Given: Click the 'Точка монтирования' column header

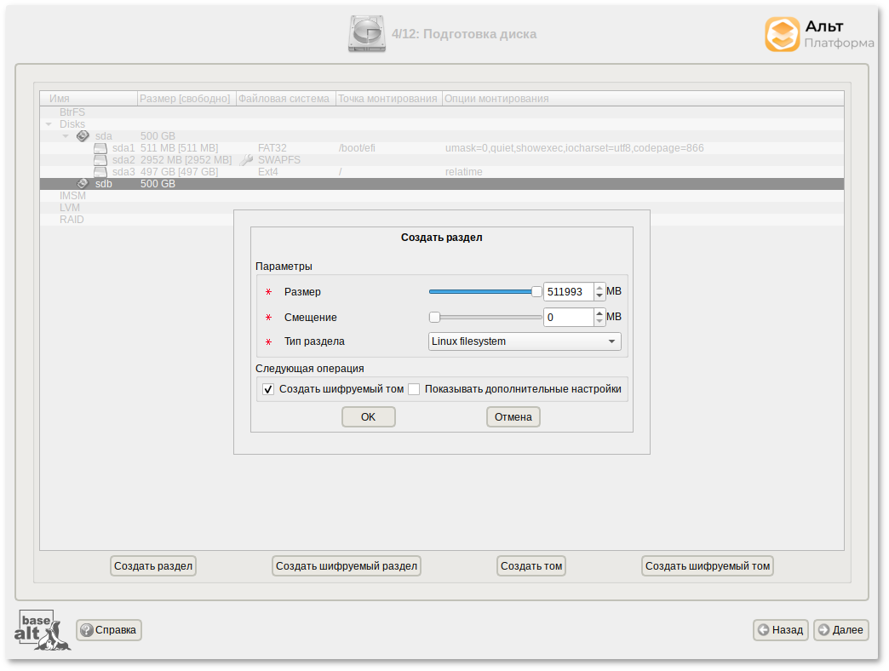Looking at the screenshot, I should point(387,99).
